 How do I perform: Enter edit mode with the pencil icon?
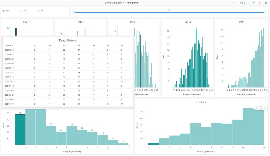(x=253, y=3)
